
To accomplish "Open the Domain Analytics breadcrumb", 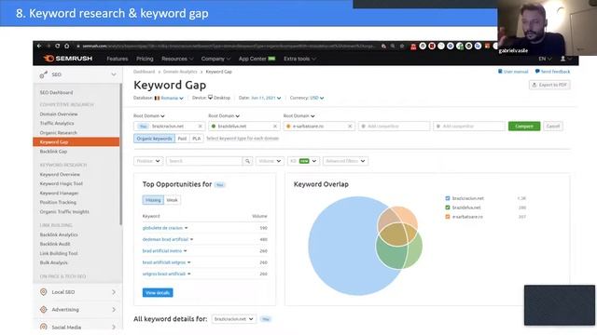I will pyautogui.click(x=180, y=72).
